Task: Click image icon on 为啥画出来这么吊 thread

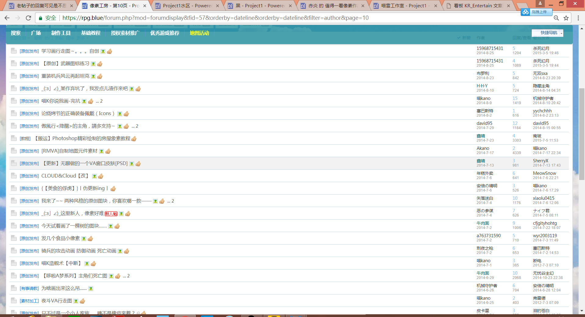Action: 91,288
